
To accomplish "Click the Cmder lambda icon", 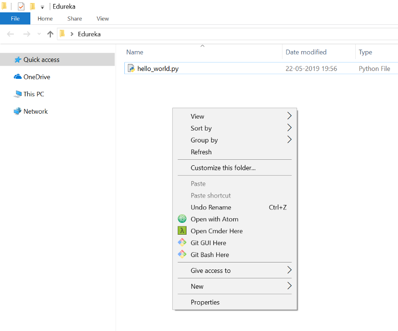I will [182, 231].
